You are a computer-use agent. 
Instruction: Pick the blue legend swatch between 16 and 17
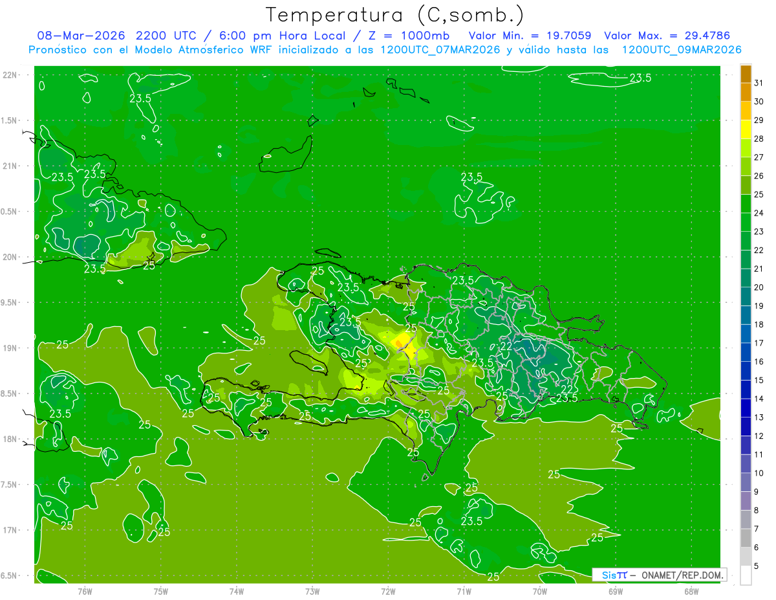tap(746, 352)
